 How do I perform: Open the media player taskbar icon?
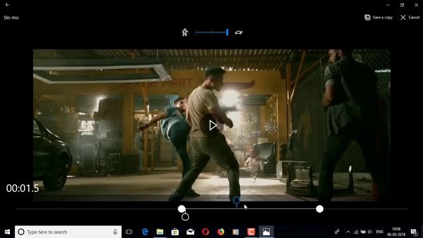(236, 232)
